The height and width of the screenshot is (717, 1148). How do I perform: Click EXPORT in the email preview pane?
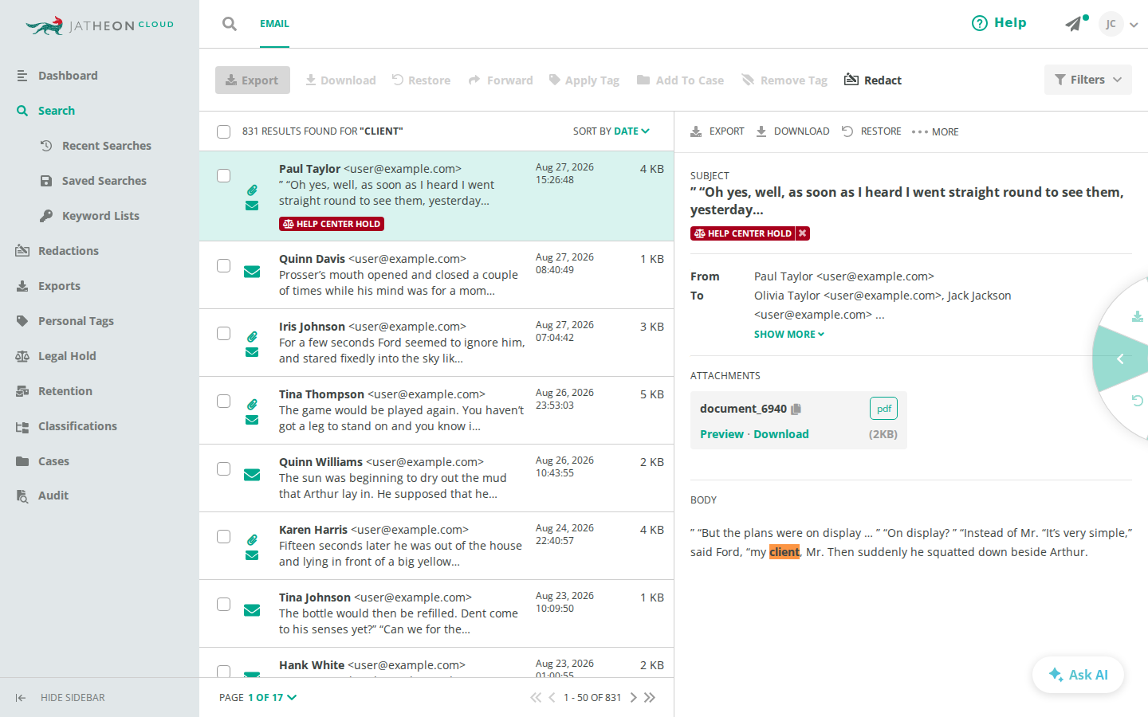pyautogui.click(x=717, y=131)
